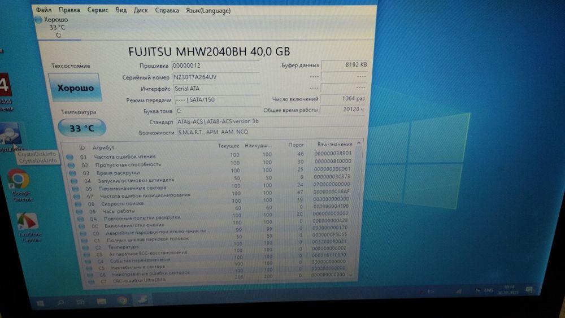Click the FUJITSU MHW2040BH 40,0 GB title
This screenshot has width=565, height=318.
(x=209, y=51)
